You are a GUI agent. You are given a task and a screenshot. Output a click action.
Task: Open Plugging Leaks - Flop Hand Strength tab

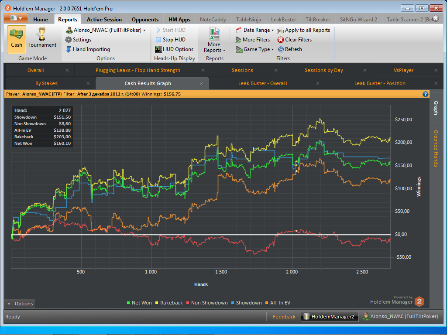(x=138, y=70)
